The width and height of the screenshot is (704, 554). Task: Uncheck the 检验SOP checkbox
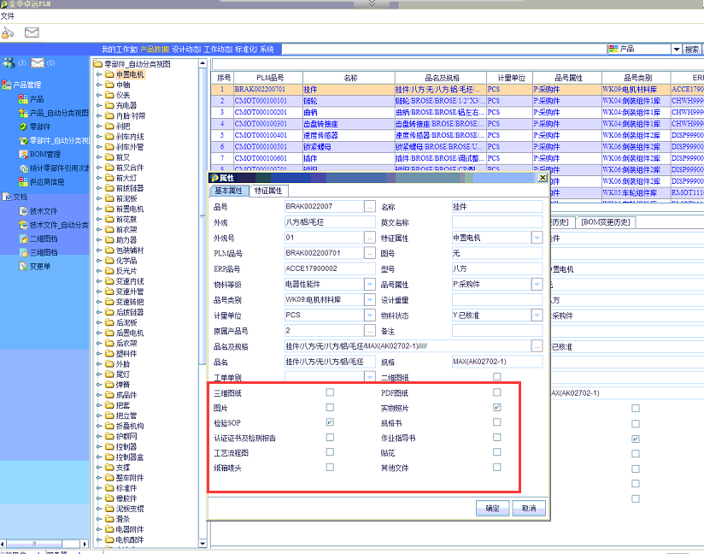coord(330,422)
